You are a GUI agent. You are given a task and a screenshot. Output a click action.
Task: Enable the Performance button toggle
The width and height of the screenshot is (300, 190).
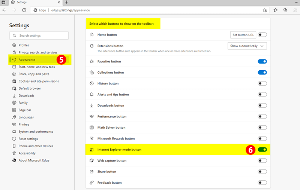pos(262,116)
